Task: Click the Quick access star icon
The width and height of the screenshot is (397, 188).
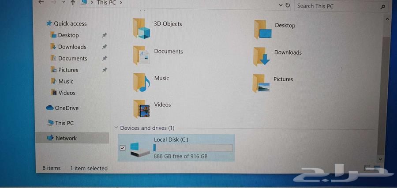Action: point(49,23)
